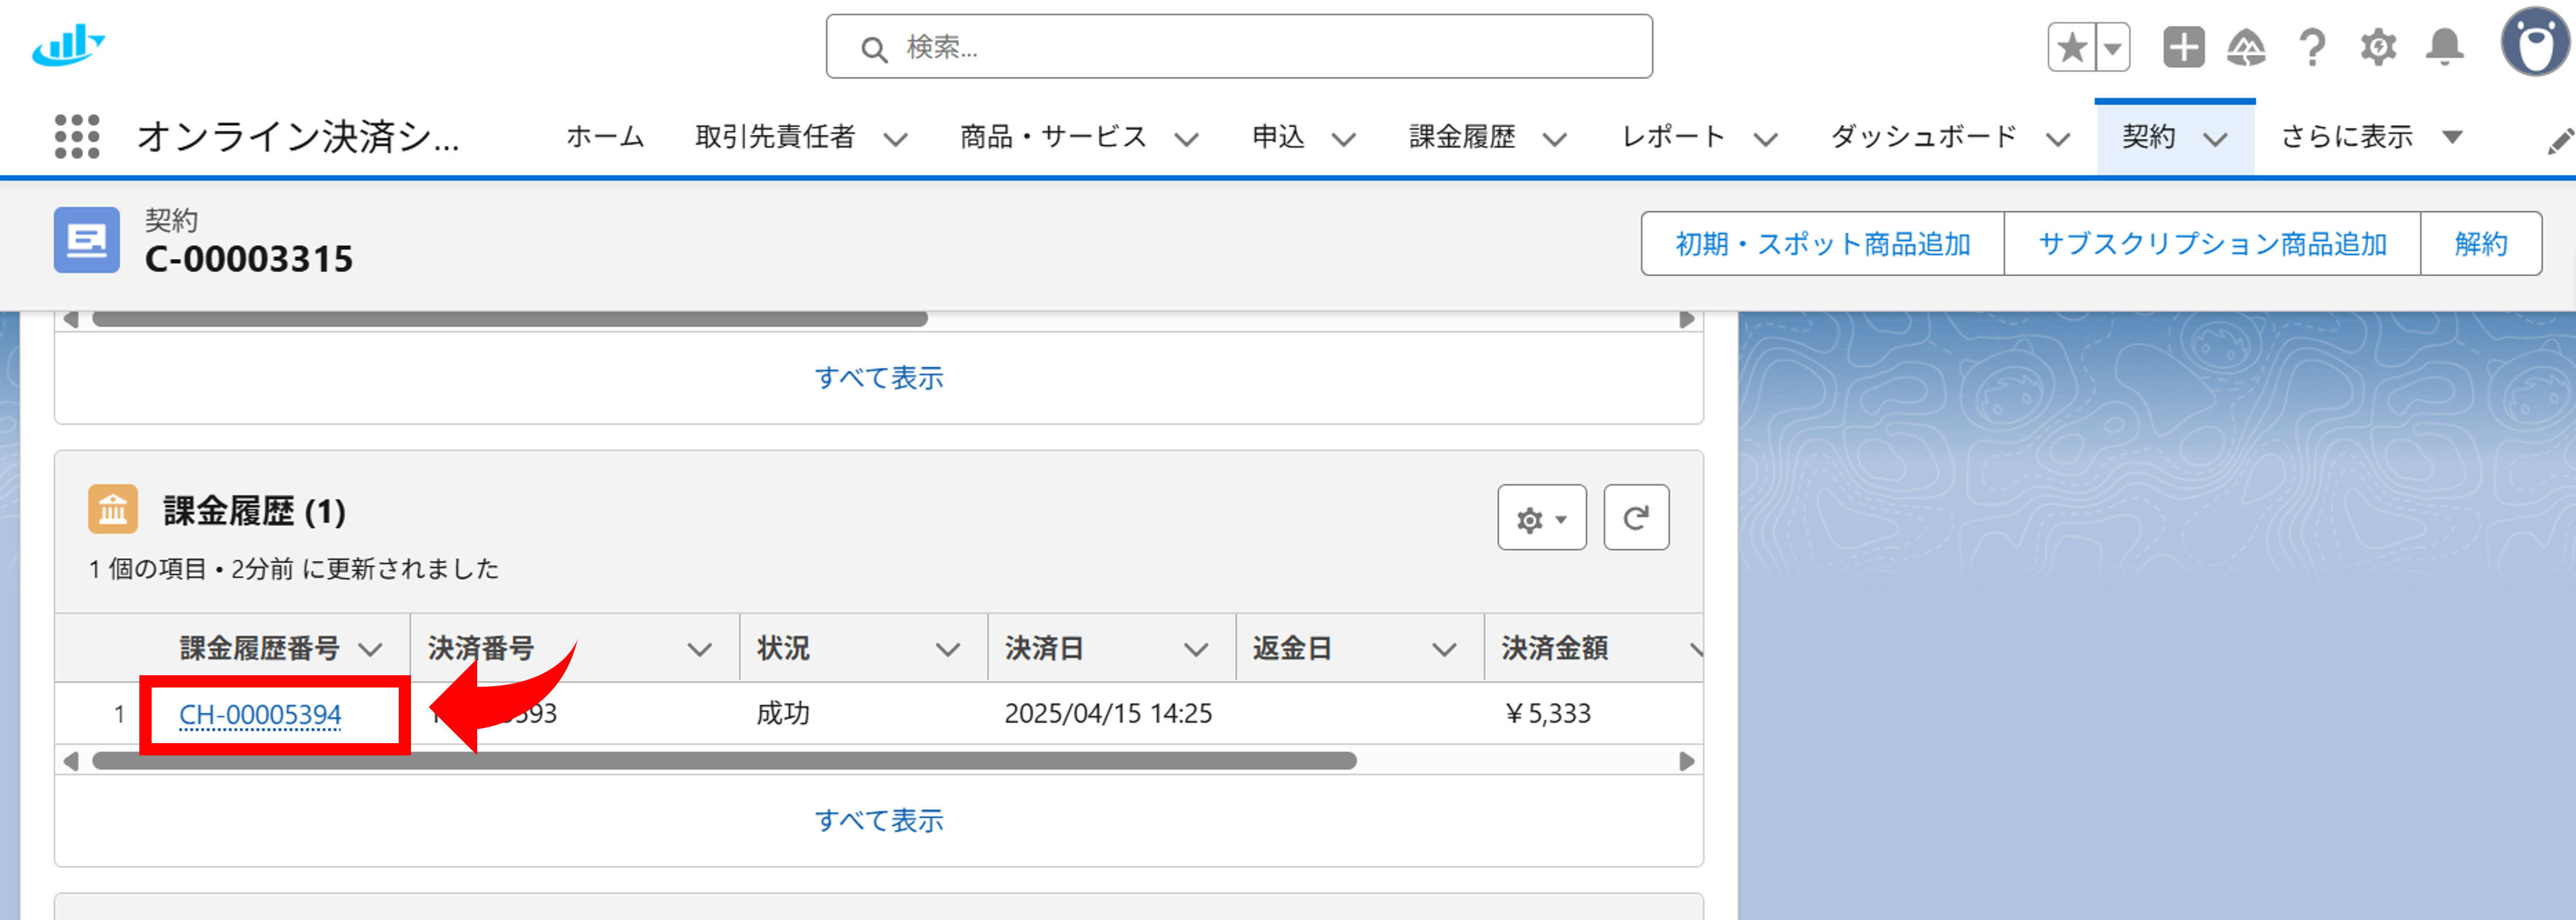Click inside the 検索 search field

pyautogui.click(x=1240, y=46)
